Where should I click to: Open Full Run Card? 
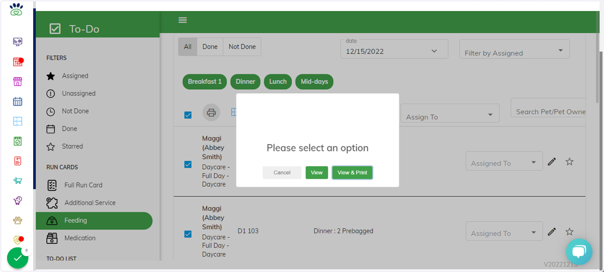[x=83, y=185]
